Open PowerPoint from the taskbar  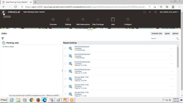[x=65, y=100]
